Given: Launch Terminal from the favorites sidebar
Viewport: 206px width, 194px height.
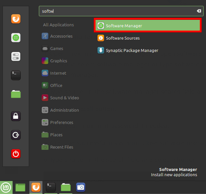Looking at the screenshot, I should point(16,75).
